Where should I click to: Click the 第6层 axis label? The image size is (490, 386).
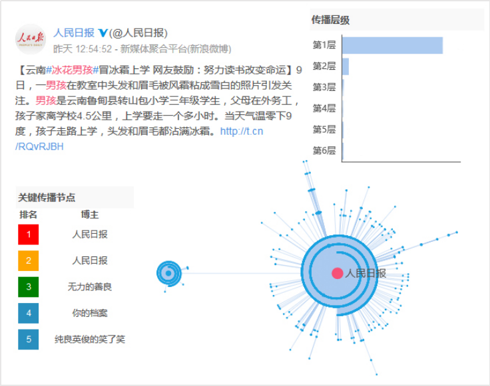(x=324, y=151)
